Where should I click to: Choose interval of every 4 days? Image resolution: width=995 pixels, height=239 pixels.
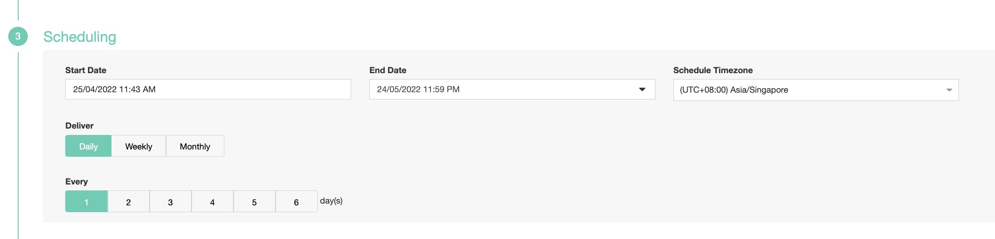tap(212, 202)
